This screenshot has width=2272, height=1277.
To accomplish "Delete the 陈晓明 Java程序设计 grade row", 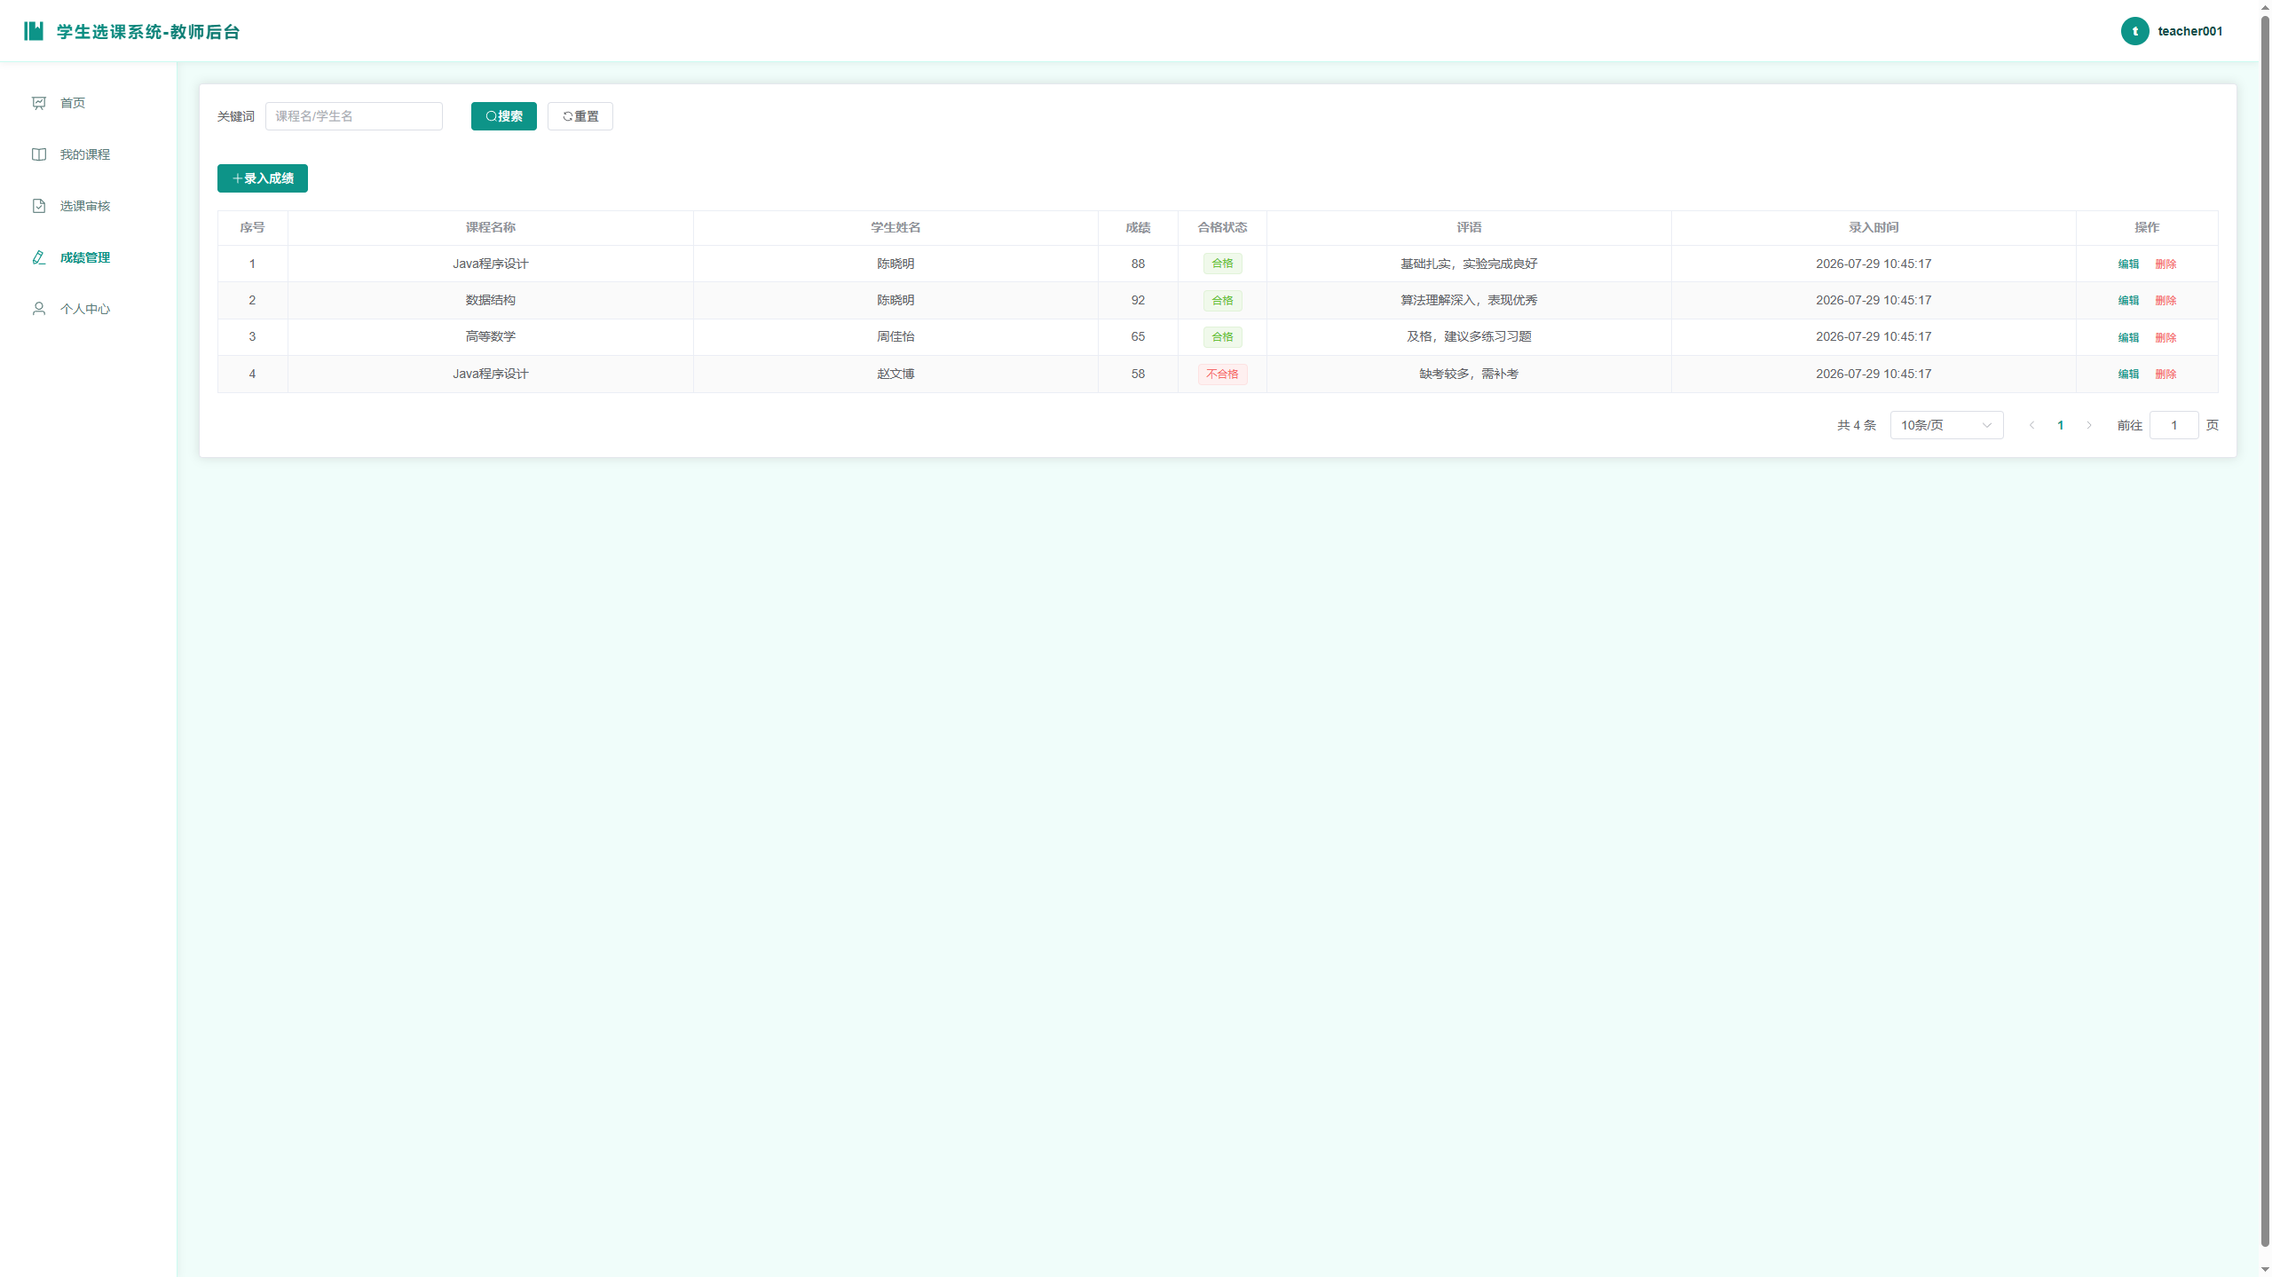I will coord(2165,264).
